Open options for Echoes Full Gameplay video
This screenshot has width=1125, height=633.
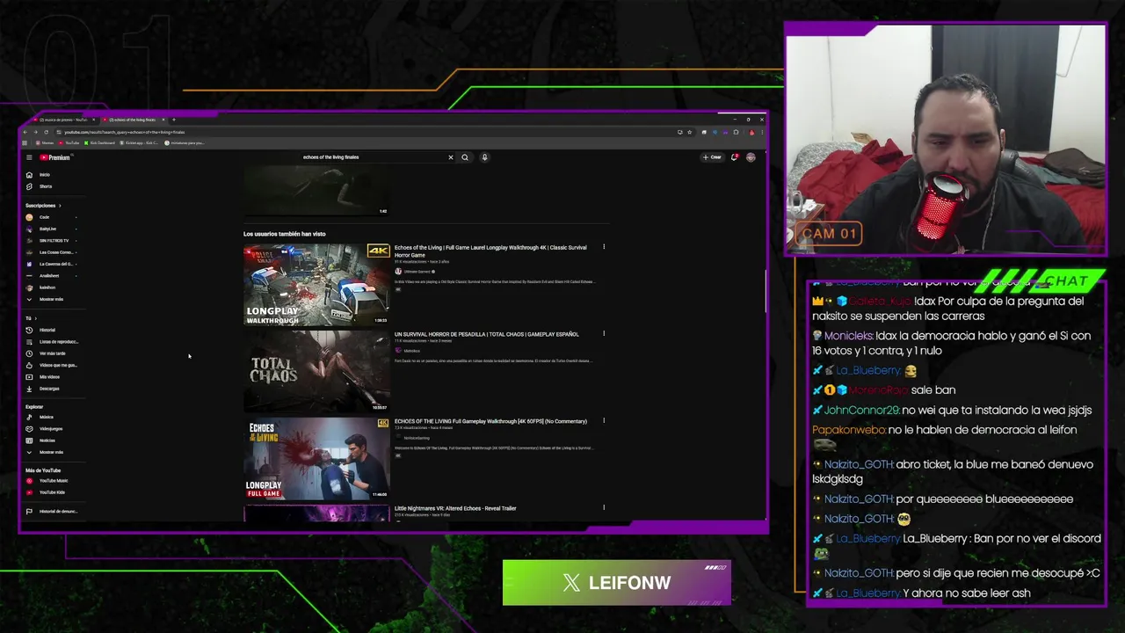(604, 421)
